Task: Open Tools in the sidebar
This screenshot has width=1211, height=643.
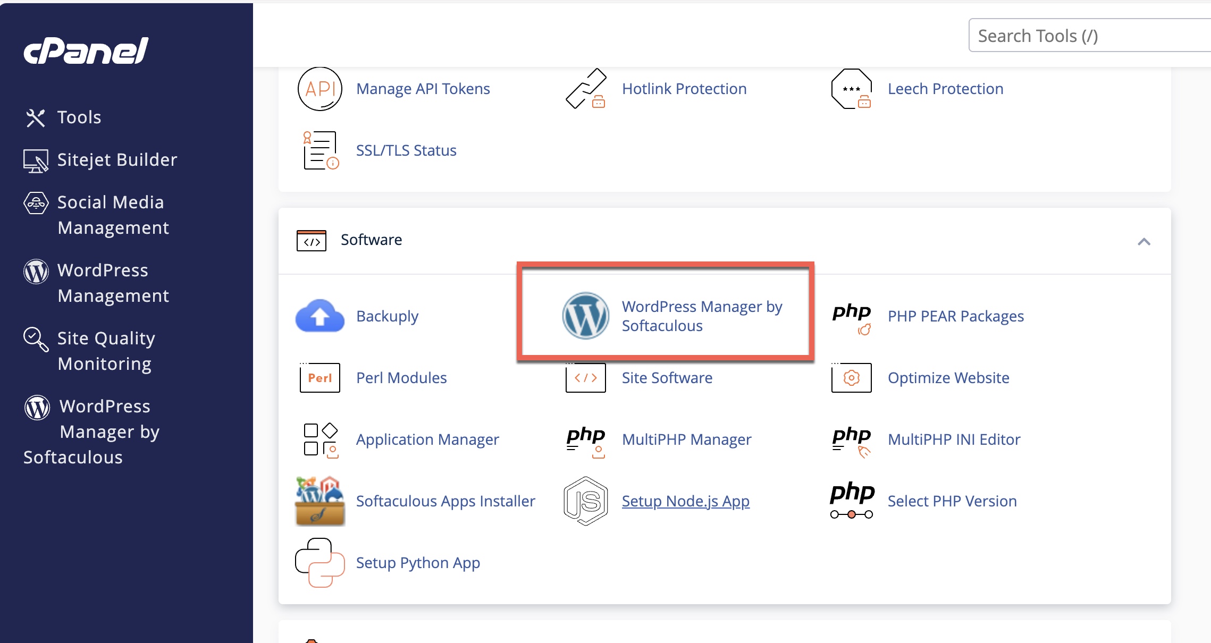Action: click(x=79, y=117)
